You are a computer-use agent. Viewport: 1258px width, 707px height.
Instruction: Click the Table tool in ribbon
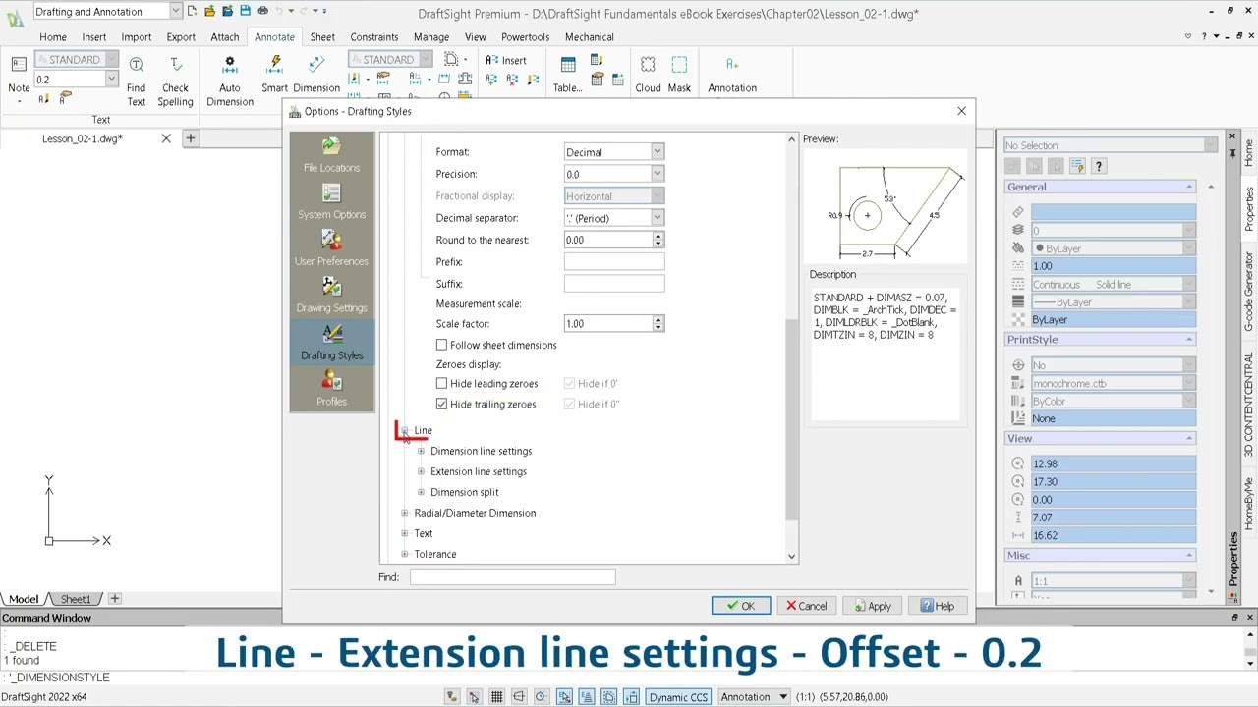pos(567,75)
